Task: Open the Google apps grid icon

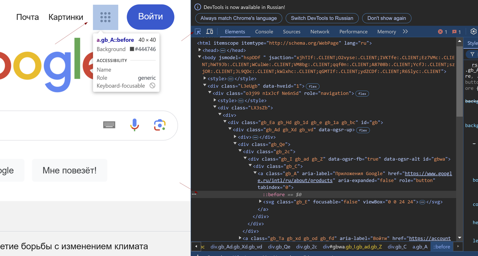Action: pyautogui.click(x=106, y=17)
